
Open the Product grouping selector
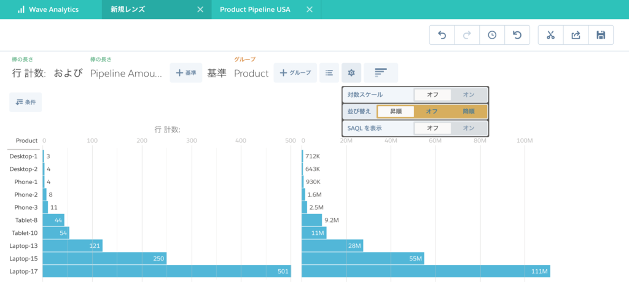251,73
